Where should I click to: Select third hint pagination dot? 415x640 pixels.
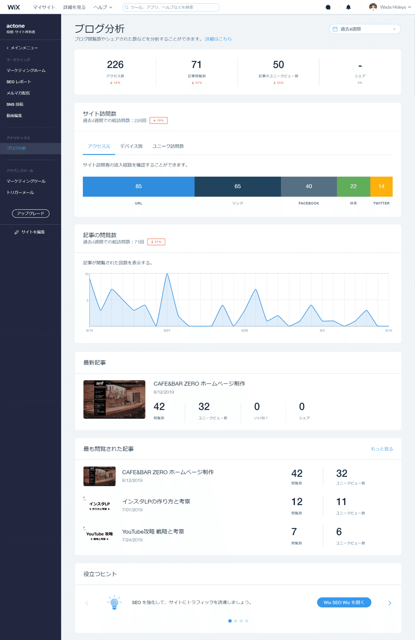[x=241, y=621]
